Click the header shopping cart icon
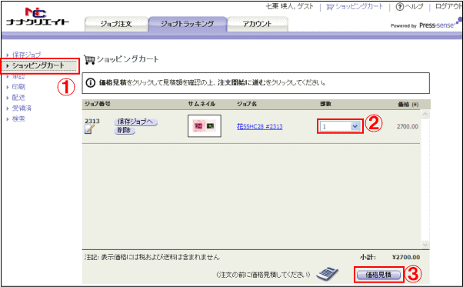The image size is (463, 287). coord(330,7)
